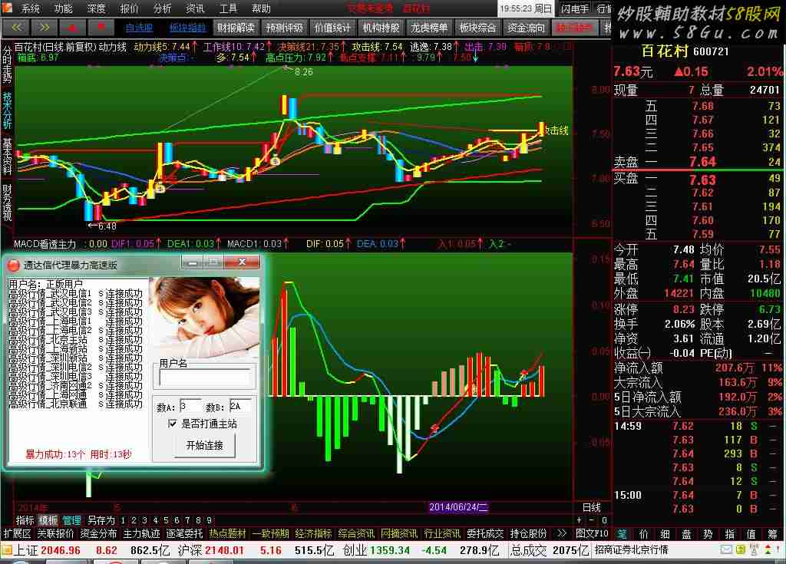
Task: Open the 扩展区 bottom tab
Action: click(x=17, y=534)
